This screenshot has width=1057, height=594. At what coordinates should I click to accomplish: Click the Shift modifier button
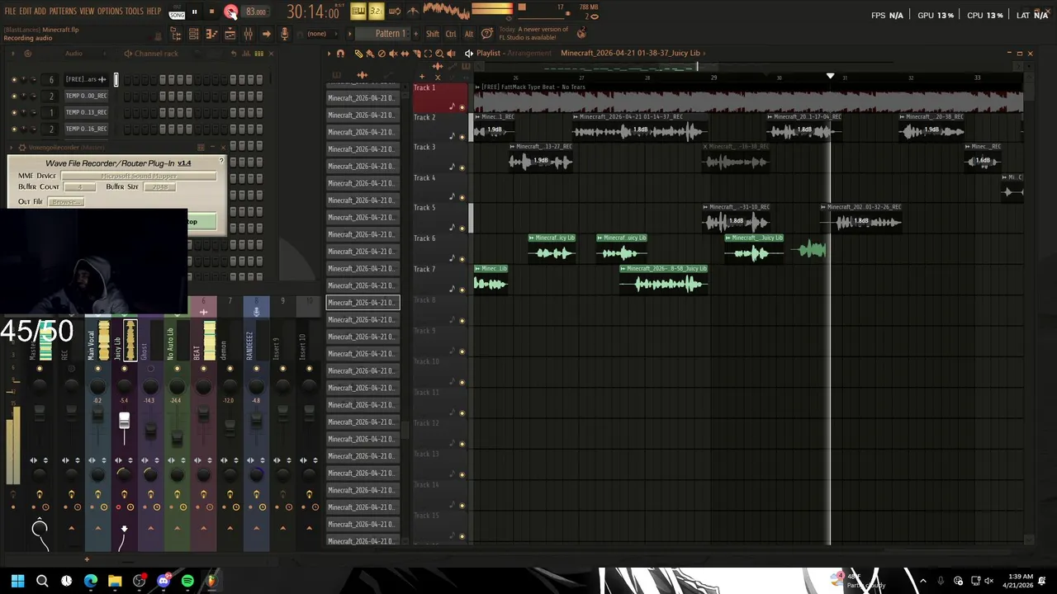tap(433, 34)
